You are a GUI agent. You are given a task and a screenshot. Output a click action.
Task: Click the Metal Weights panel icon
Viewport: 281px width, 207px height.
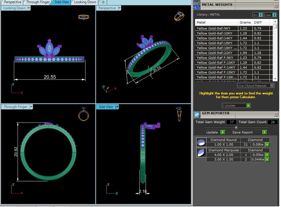pyautogui.click(x=196, y=6)
